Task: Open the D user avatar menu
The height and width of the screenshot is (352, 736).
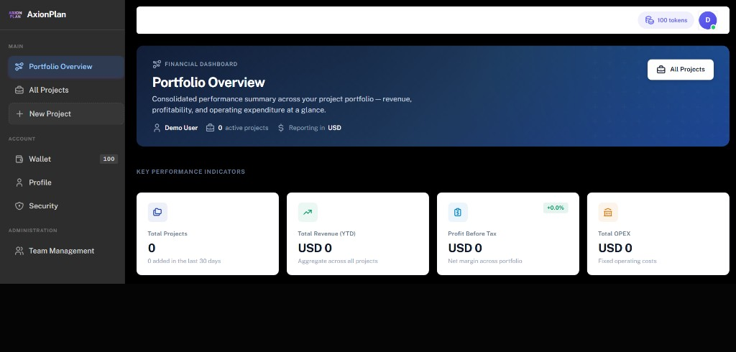Action: click(707, 20)
